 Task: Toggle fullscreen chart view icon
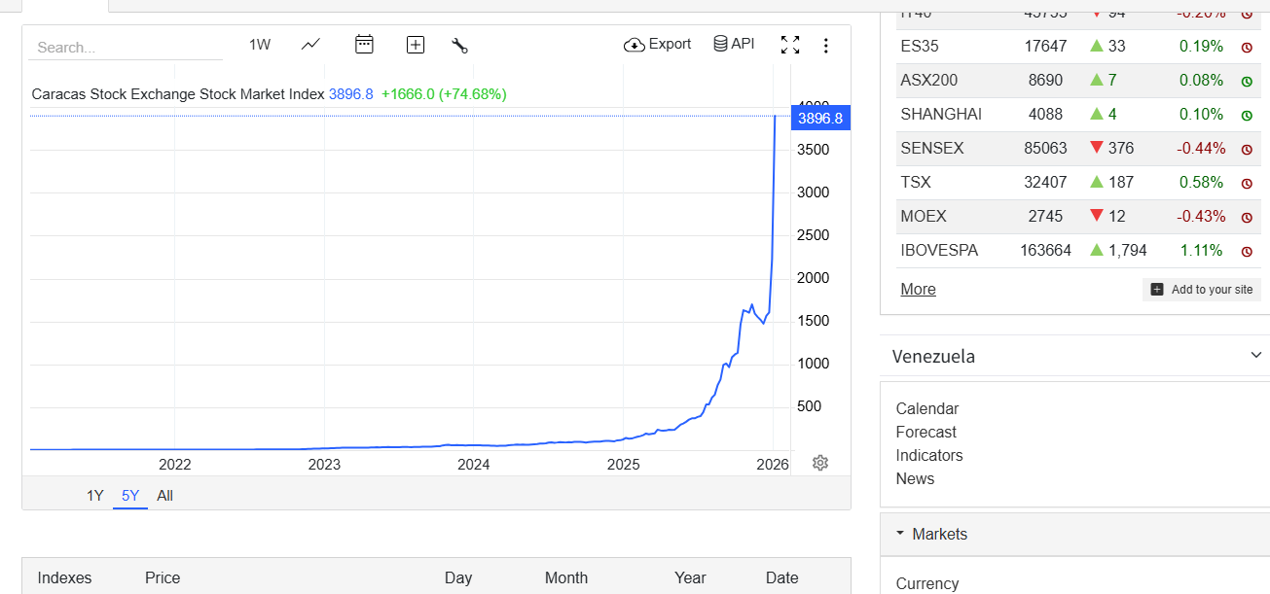click(x=790, y=45)
